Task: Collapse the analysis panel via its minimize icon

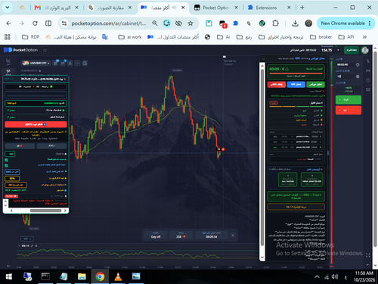Action: click(264, 59)
